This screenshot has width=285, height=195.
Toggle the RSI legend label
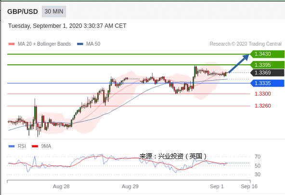coord(22,146)
